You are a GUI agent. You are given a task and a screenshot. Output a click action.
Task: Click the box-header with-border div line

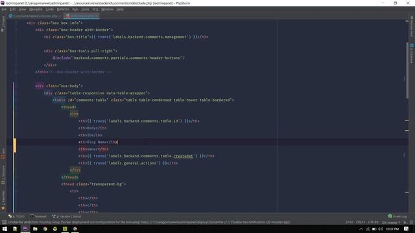click(74, 30)
